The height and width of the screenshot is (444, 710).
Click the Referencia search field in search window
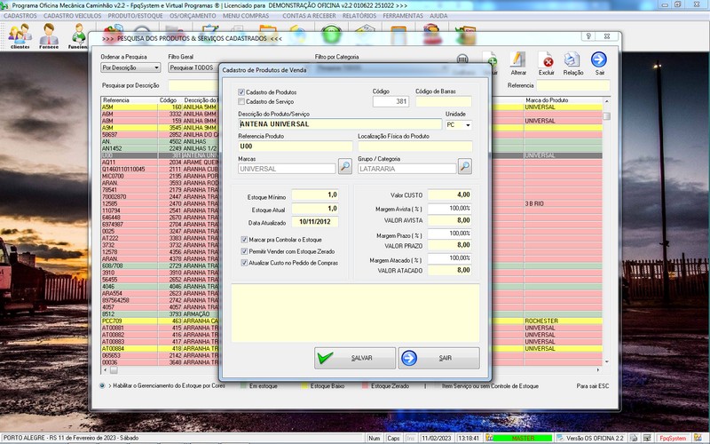point(572,85)
